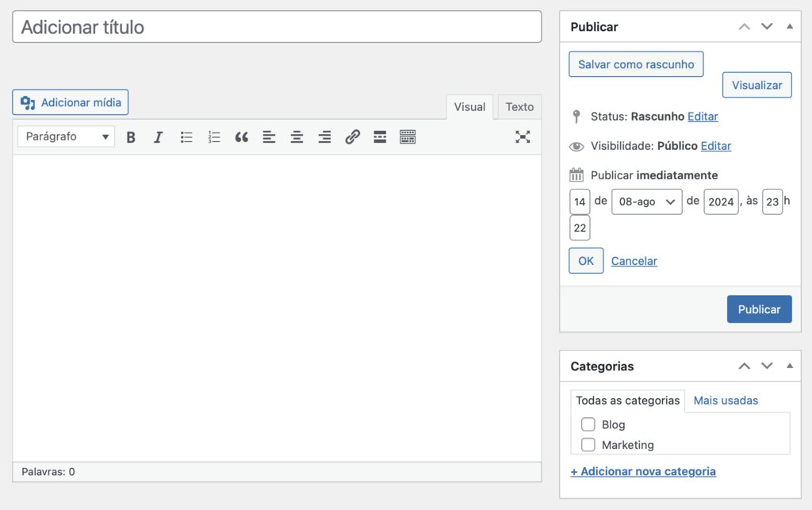This screenshot has width=812, height=510.
Task: Open the Mais usadas categories tab
Action: click(726, 401)
